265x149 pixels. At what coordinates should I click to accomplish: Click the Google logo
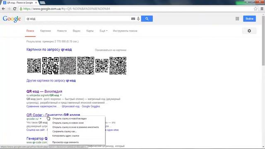pos(12,19)
